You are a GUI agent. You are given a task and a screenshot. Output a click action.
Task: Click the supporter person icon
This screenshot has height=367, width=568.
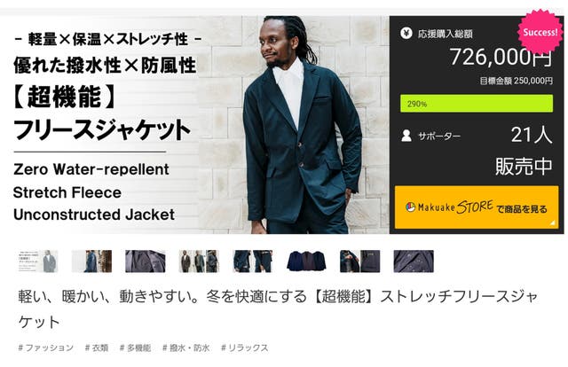[406, 136]
